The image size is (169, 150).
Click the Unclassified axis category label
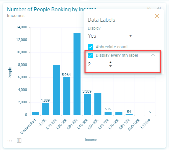[28, 126]
